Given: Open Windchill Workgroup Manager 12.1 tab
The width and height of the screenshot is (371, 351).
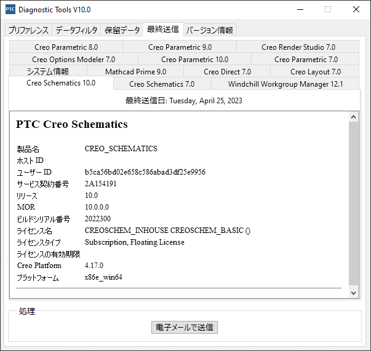Looking at the screenshot, I should click(285, 84).
